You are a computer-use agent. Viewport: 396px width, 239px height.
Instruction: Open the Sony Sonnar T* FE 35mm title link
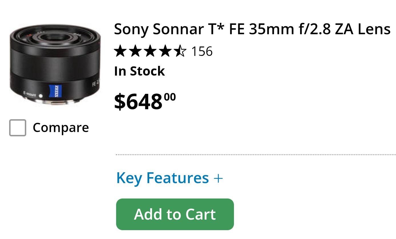click(x=252, y=29)
